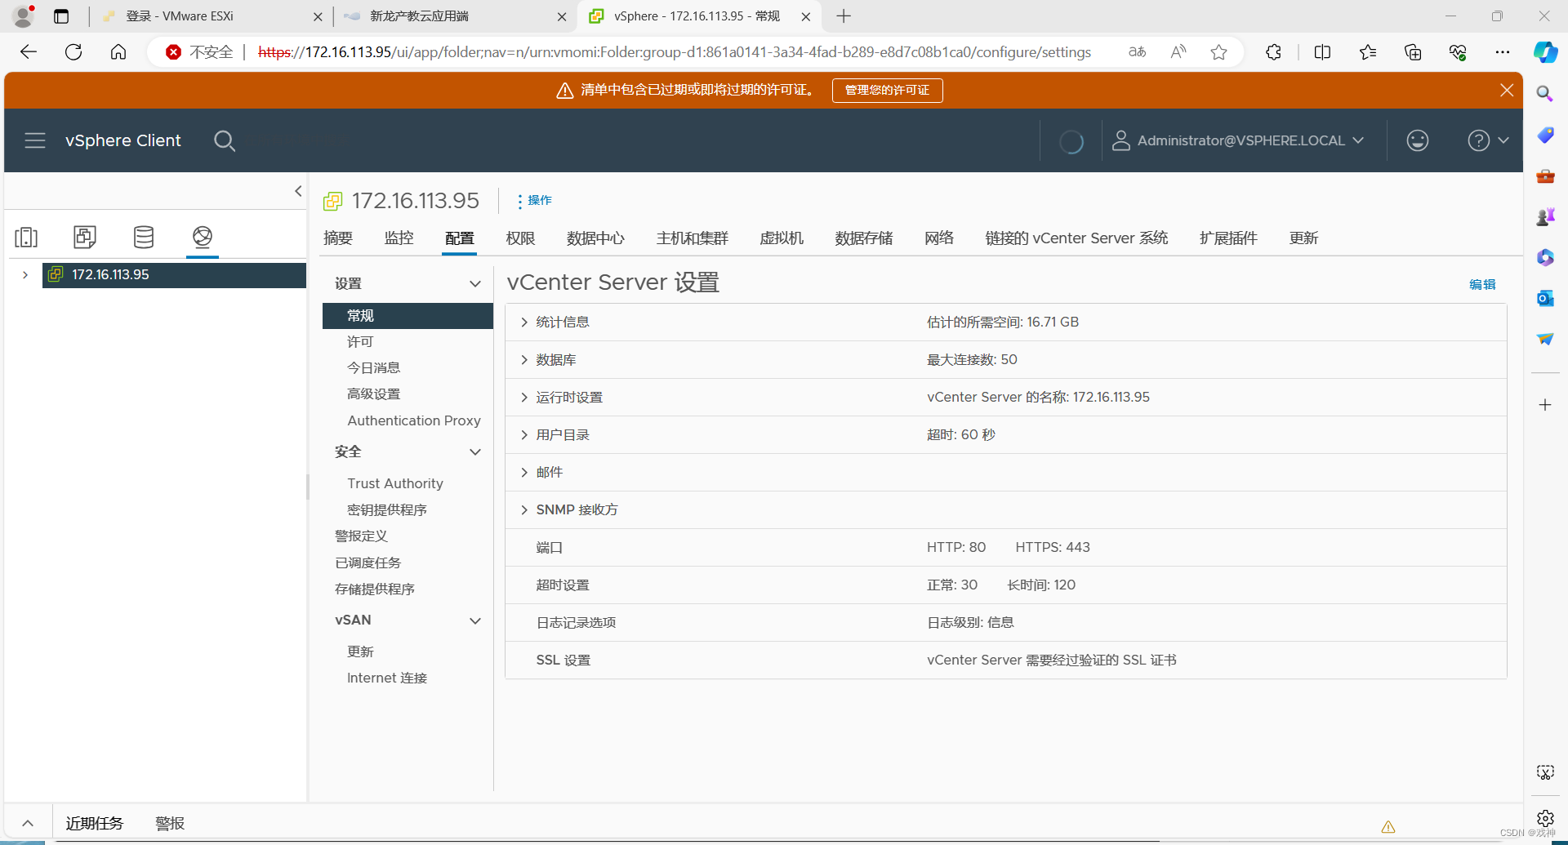Switch to the 摘要 tab
Viewport: 1568px width, 845px height.
click(338, 238)
